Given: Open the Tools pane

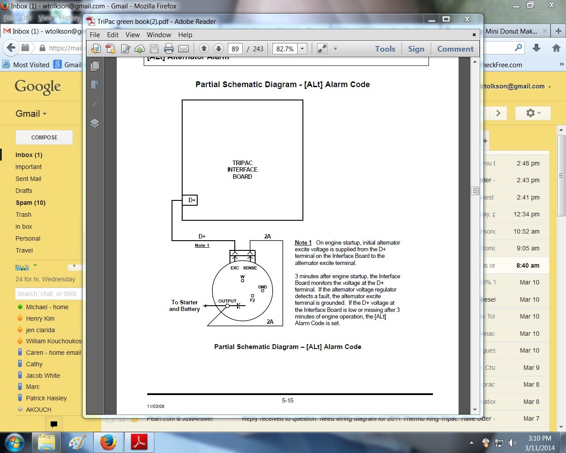Looking at the screenshot, I should click(385, 49).
